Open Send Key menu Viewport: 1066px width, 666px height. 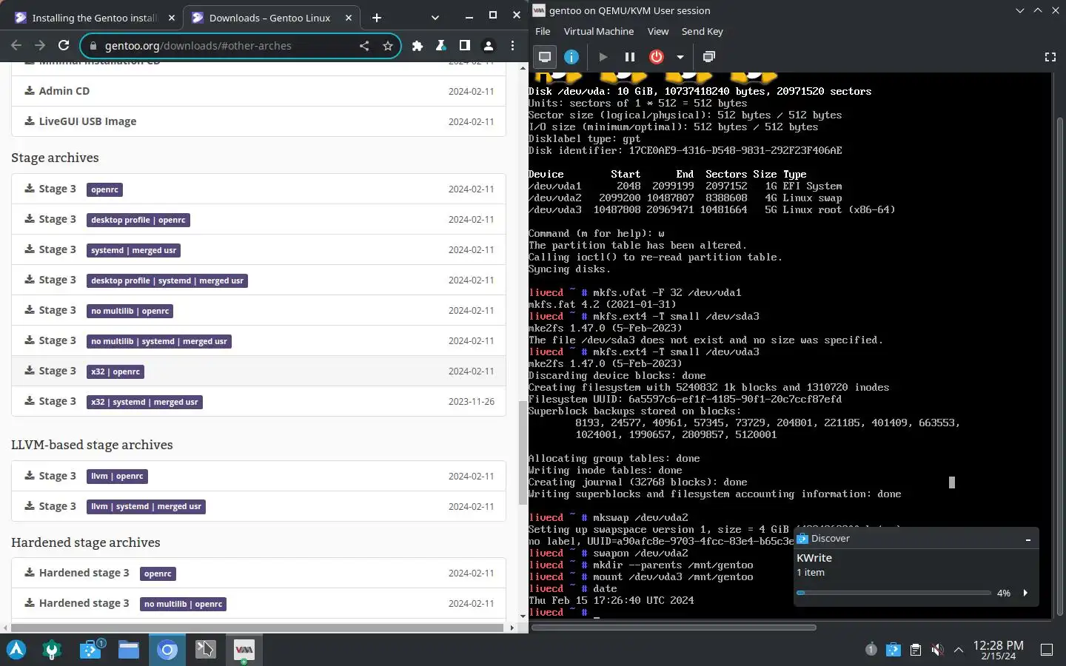703,31
